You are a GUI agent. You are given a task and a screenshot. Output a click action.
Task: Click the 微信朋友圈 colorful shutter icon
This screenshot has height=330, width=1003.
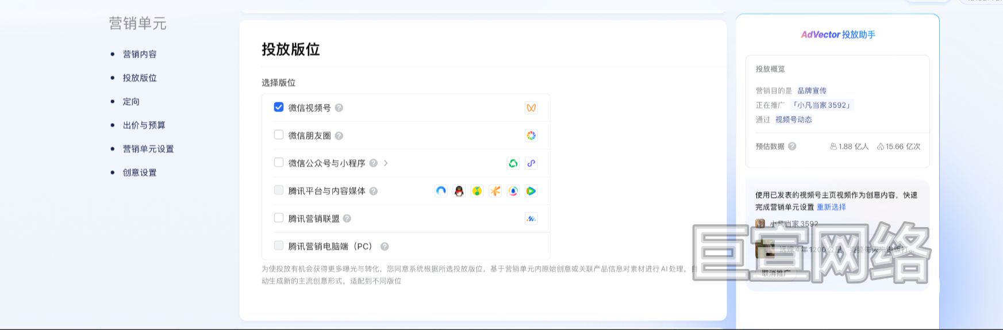coord(531,136)
